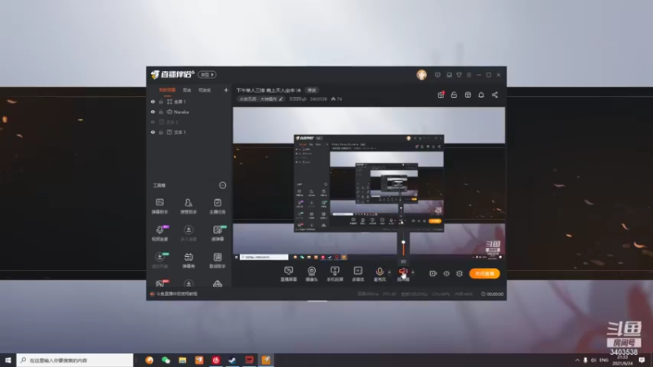Hide the Naraka source layer
Image resolution: width=653 pixels, height=367 pixels.
point(153,112)
